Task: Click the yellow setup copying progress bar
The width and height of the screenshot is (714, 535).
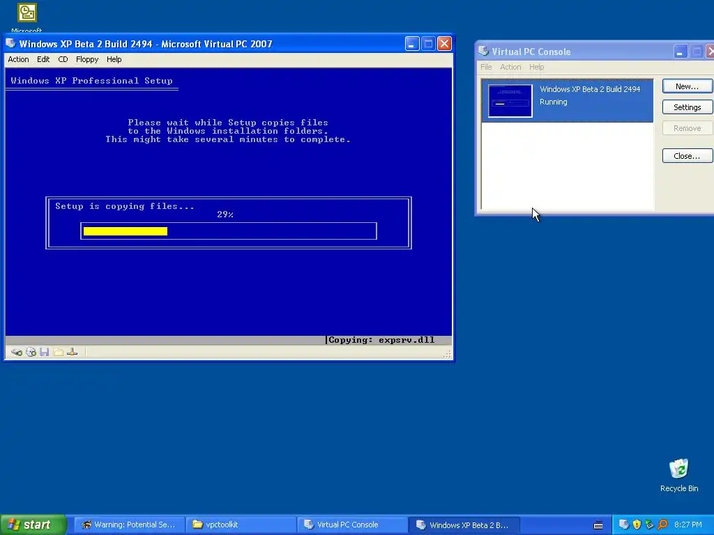Action: [x=126, y=231]
